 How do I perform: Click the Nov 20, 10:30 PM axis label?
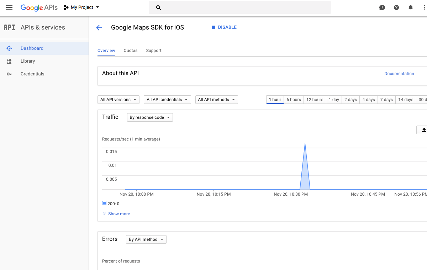pos(291,194)
